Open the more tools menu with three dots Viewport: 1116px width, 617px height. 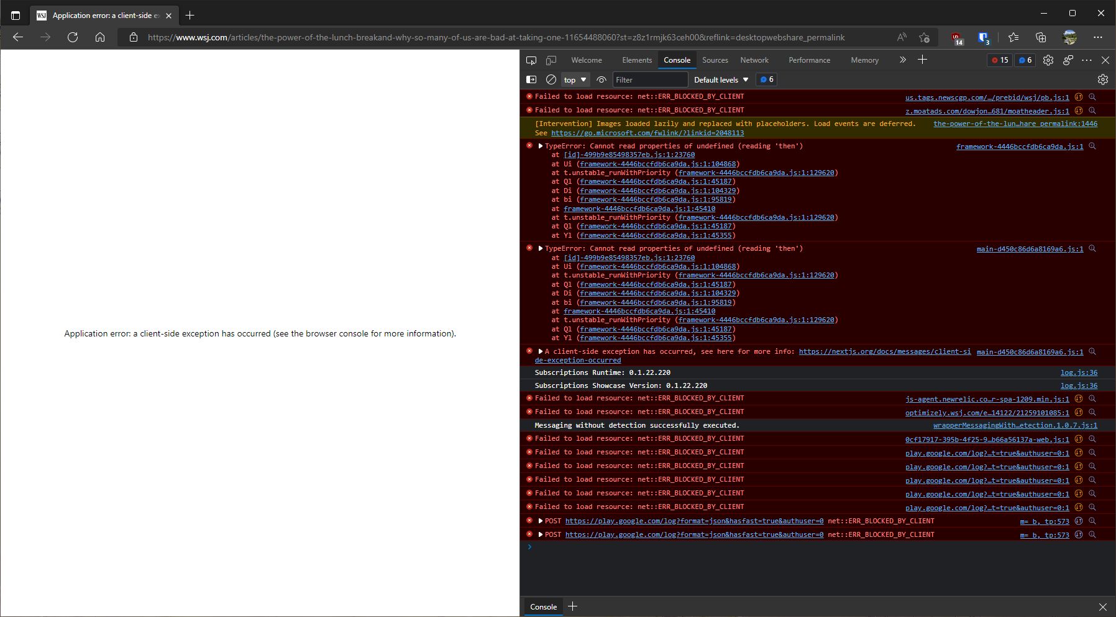click(1086, 60)
